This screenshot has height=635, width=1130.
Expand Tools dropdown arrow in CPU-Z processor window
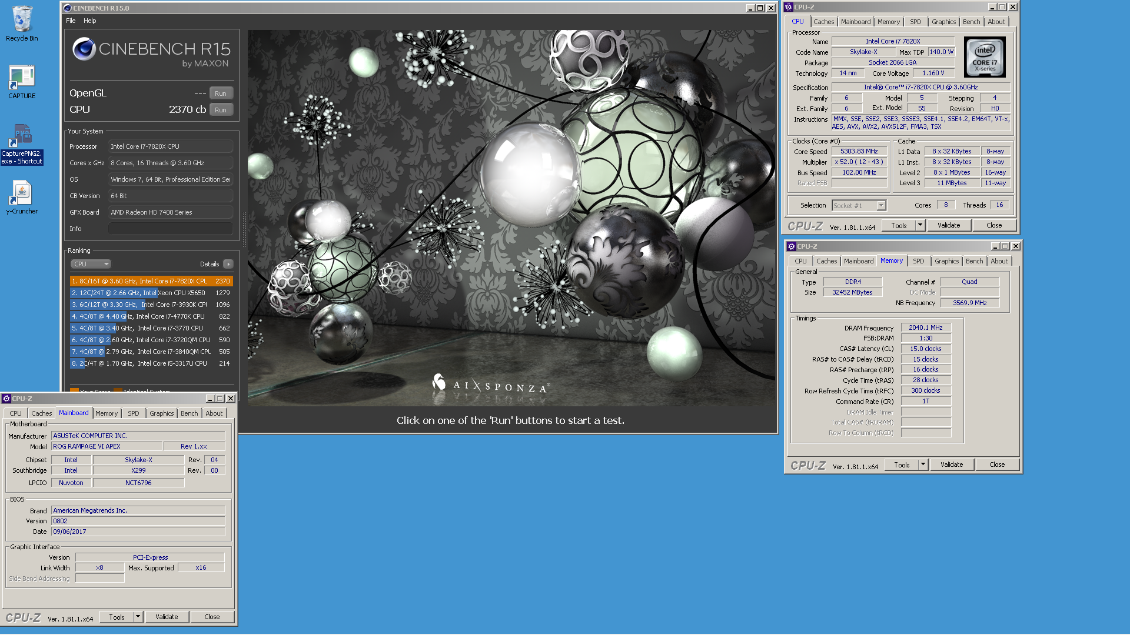click(x=920, y=225)
